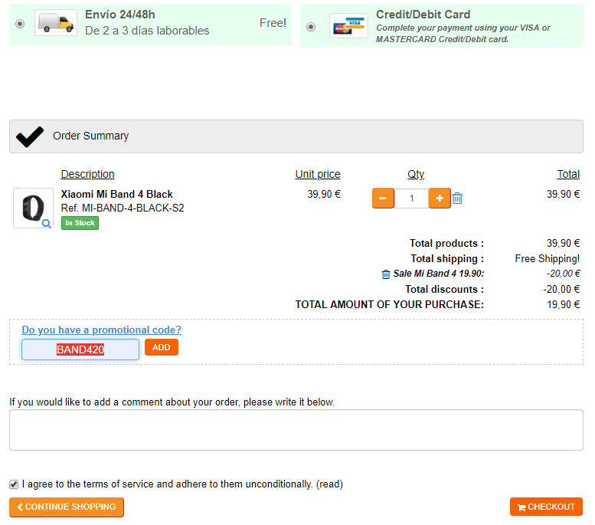The image size is (595, 525).
Task: Click the Order Summary checkmark icon
Action: click(x=30, y=136)
